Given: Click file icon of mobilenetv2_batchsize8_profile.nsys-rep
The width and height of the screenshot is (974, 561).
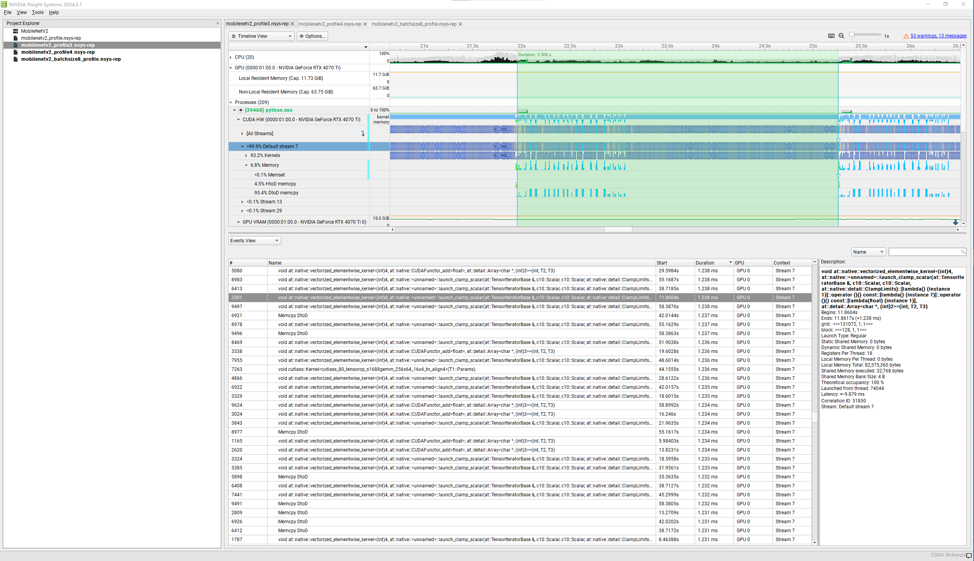Looking at the screenshot, I should (x=16, y=59).
